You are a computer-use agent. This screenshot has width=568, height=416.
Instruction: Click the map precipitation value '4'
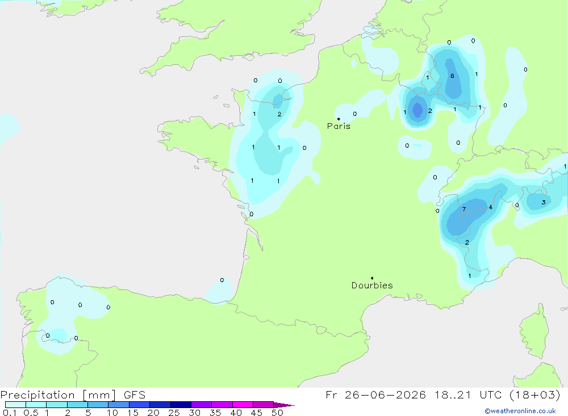pyautogui.click(x=491, y=207)
